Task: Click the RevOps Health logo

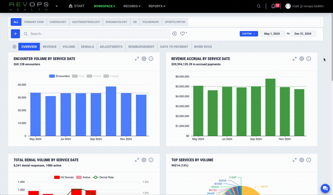Action: 29,6
